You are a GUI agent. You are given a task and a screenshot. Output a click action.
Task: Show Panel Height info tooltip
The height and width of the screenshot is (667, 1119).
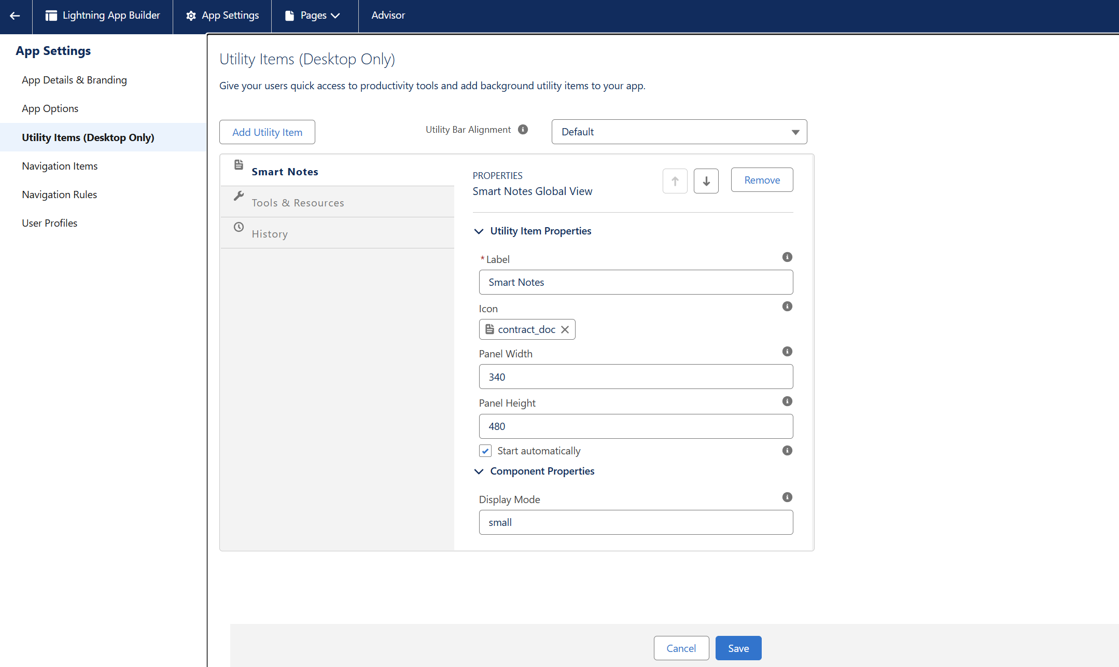coord(787,401)
